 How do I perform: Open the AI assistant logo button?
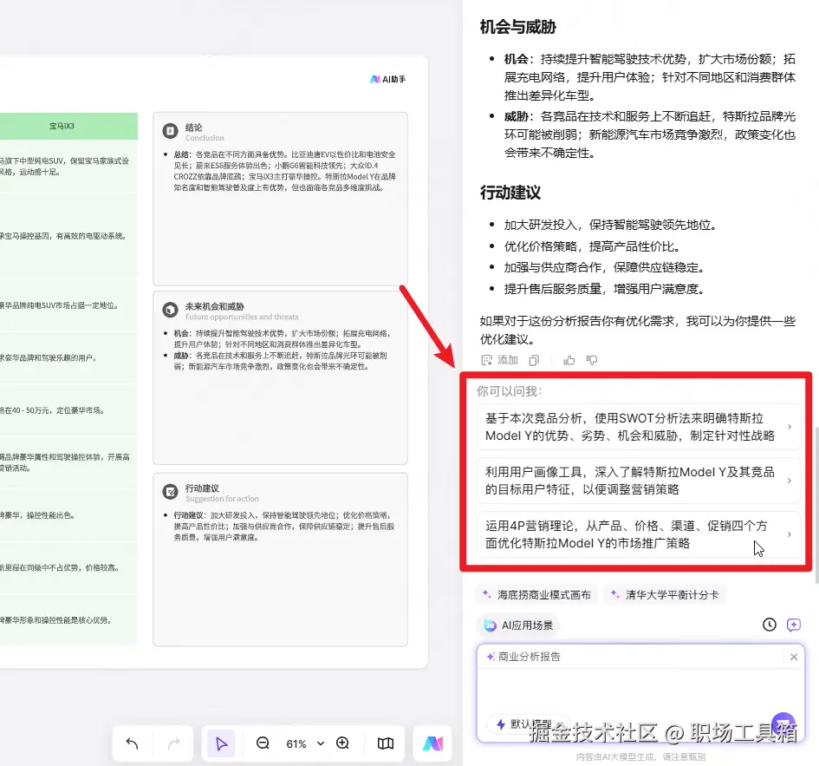click(x=432, y=743)
